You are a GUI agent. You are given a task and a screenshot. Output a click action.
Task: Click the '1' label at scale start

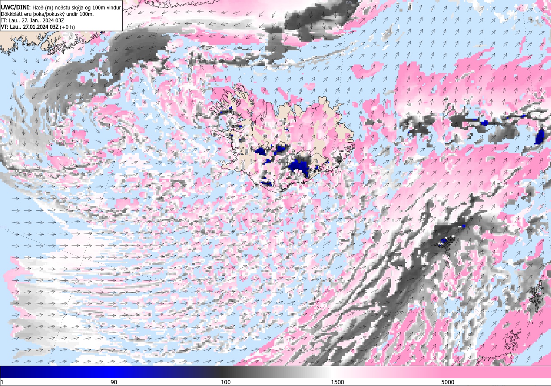(2, 382)
